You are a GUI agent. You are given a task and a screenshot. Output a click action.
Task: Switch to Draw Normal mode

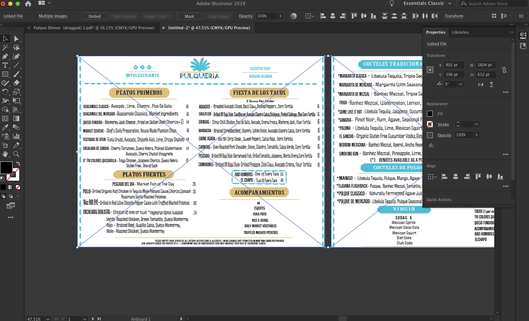point(3,196)
